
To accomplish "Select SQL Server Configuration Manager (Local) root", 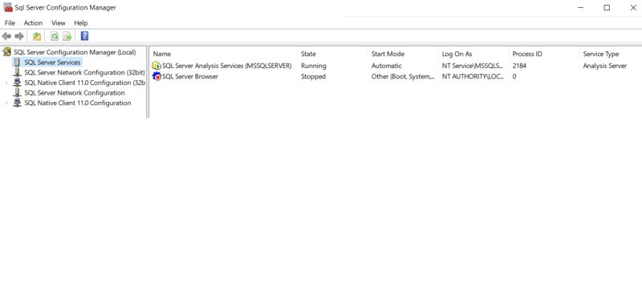I will point(75,52).
